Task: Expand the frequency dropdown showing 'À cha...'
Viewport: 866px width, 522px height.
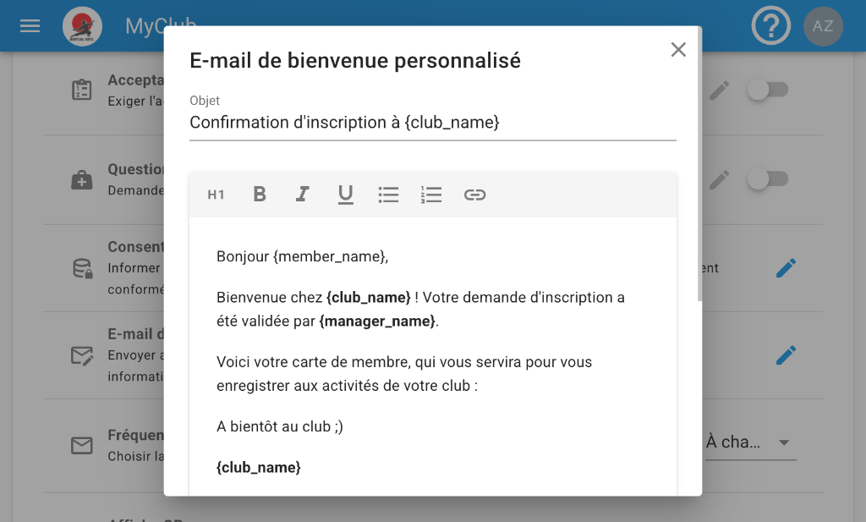Action: click(x=750, y=442)
